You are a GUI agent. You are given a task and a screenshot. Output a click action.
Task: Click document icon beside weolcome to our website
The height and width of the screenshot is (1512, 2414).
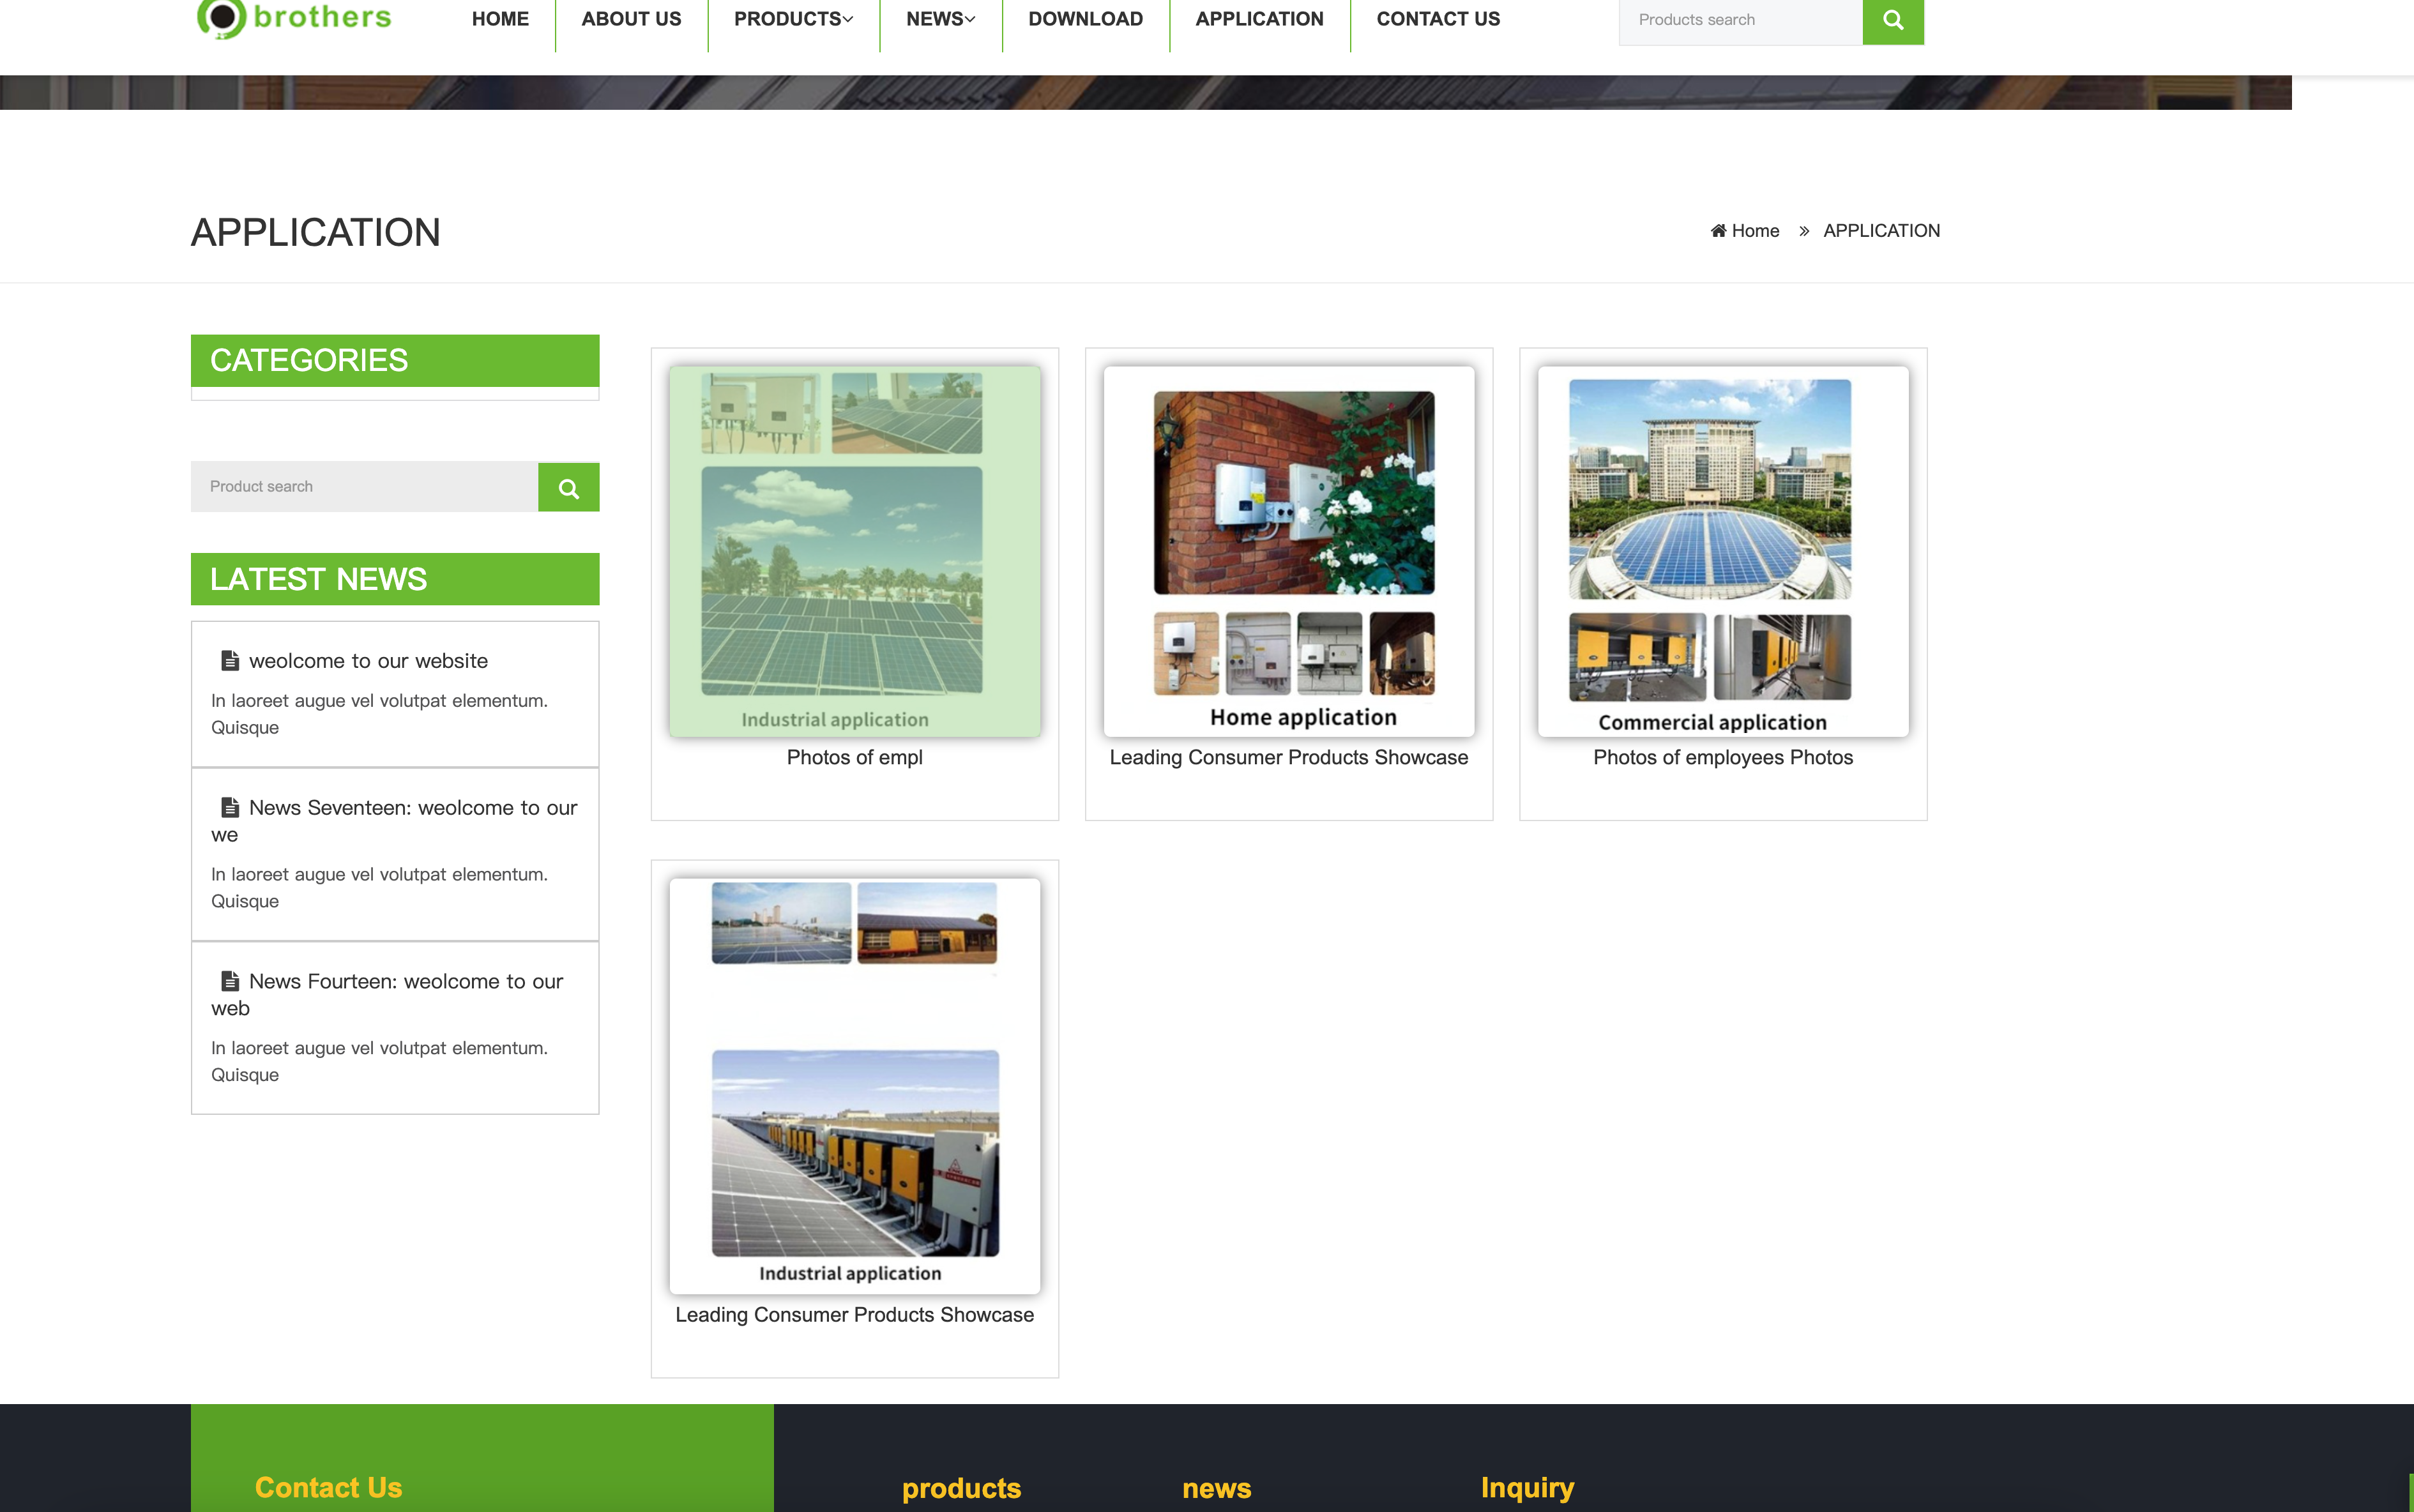click(230, 661)
